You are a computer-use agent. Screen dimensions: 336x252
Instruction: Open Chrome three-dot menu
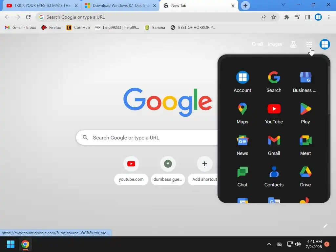329,17
